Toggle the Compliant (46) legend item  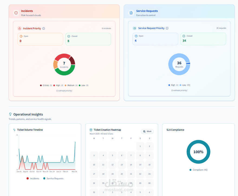coord(198,170)
